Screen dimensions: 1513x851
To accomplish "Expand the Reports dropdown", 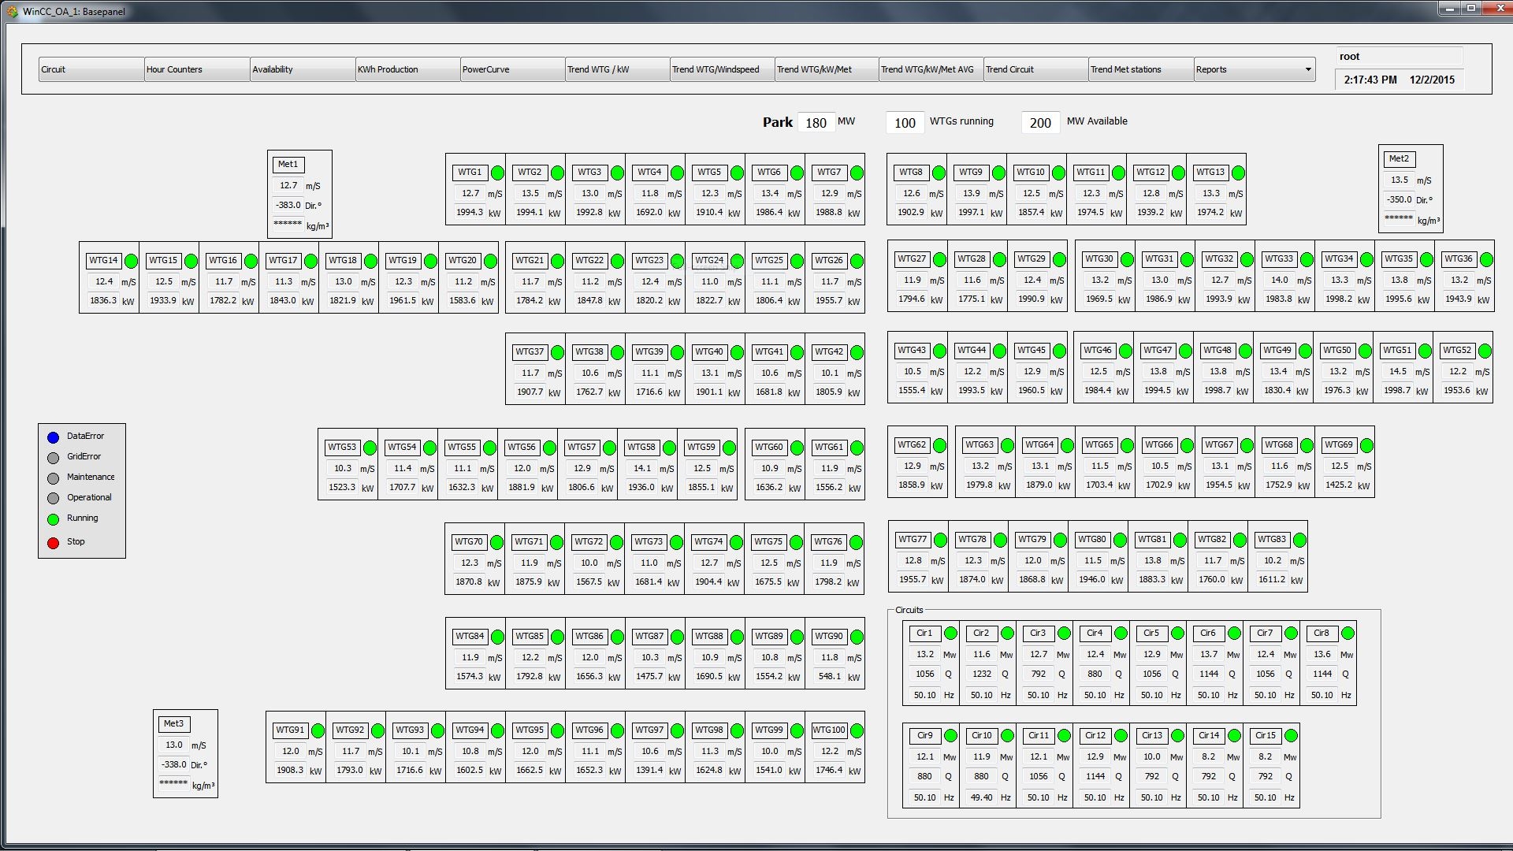I will click(x=1255, y=69).
